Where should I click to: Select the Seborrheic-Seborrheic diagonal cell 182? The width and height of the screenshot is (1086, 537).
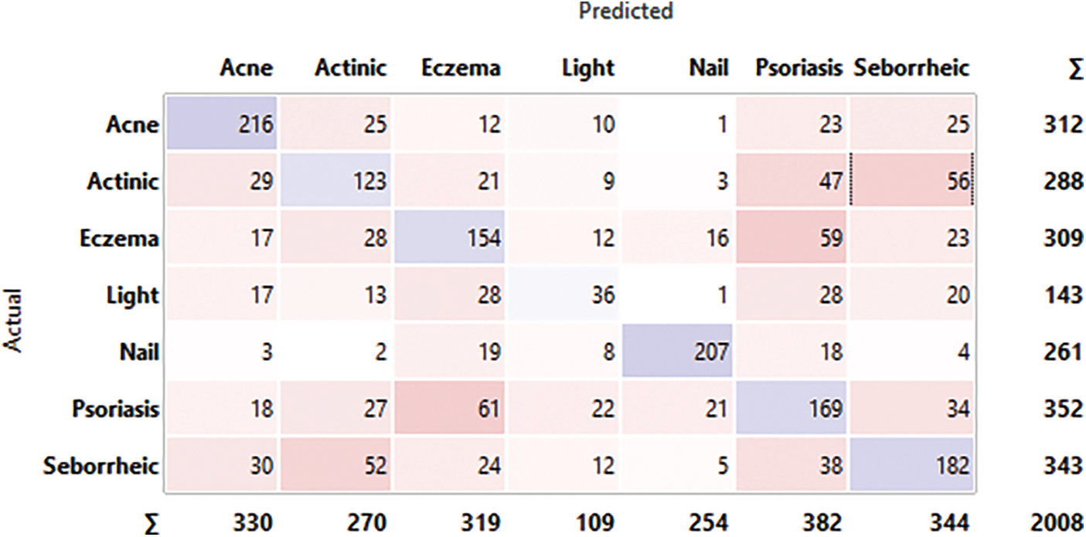pyautogui.click(x=911, y=466)
